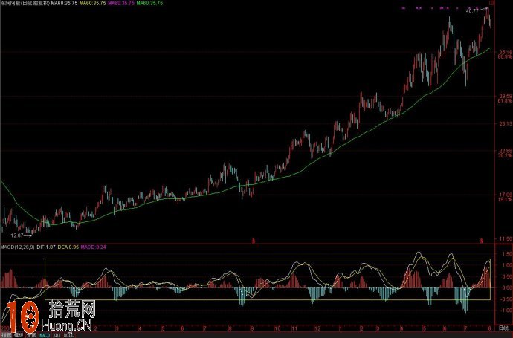
Task: Click the 40.77 high price annotation
Action: click(x=472, y=12)
